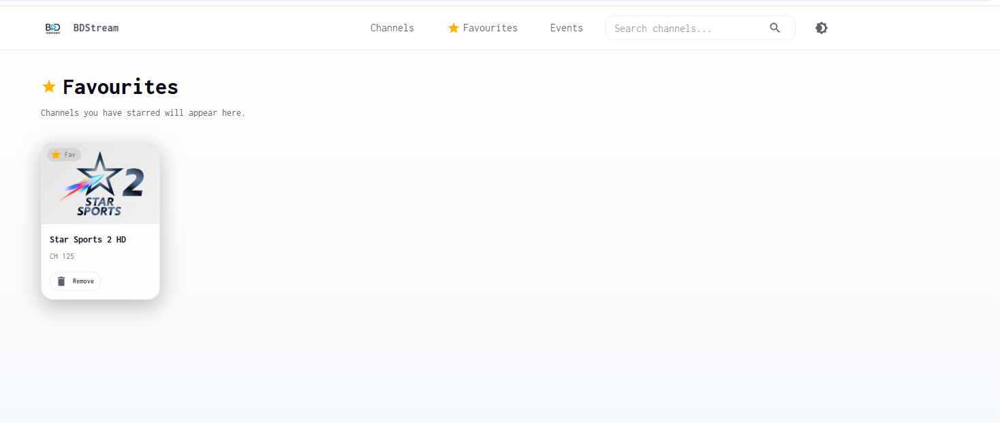Click the BDStream logo icon
Screen dimensions: 1000x423
coord(52,28)
